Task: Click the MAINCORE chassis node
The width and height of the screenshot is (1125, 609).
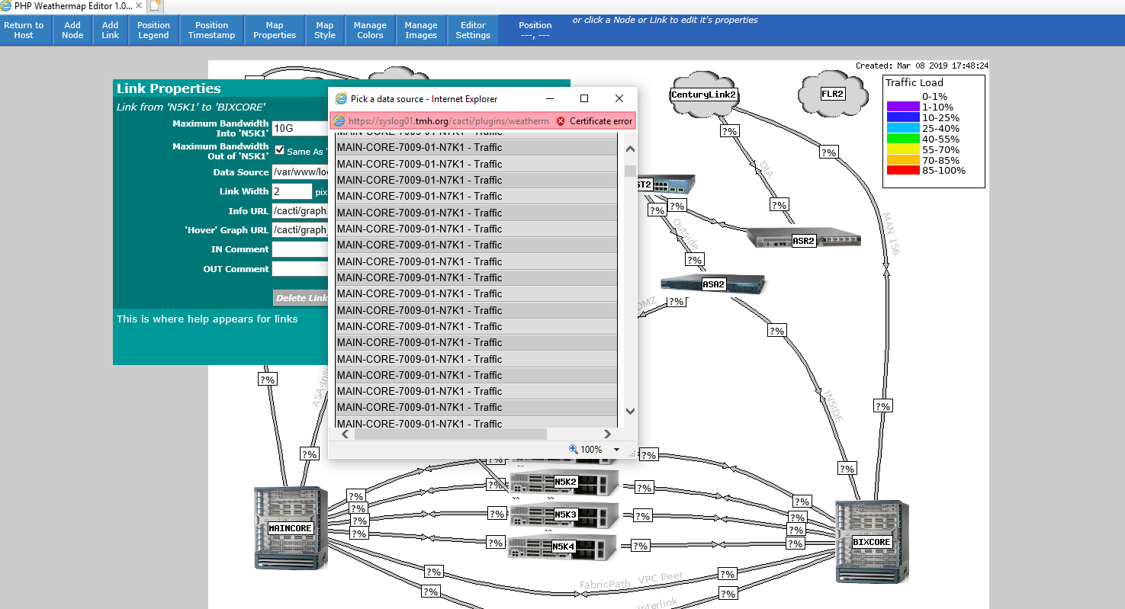Action: (x=290, y=526)
